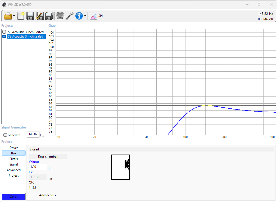Save project with the floppy disk icon

30,16
